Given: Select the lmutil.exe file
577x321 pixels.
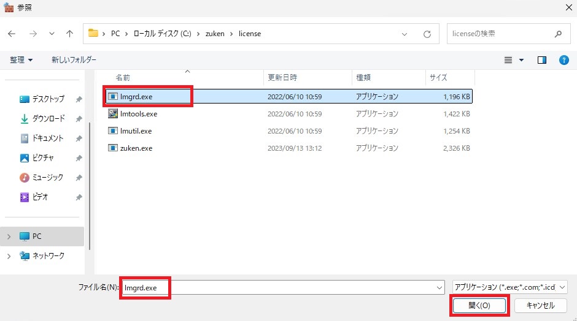Looking at the screenshot, I should 288,130.
